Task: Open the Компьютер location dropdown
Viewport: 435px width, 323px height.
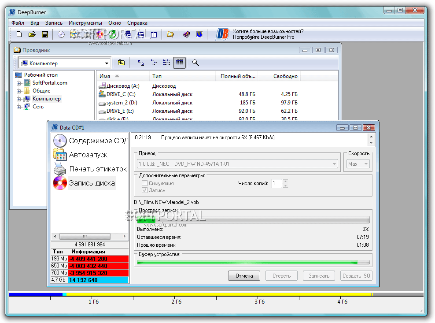Action: point(107,63)
